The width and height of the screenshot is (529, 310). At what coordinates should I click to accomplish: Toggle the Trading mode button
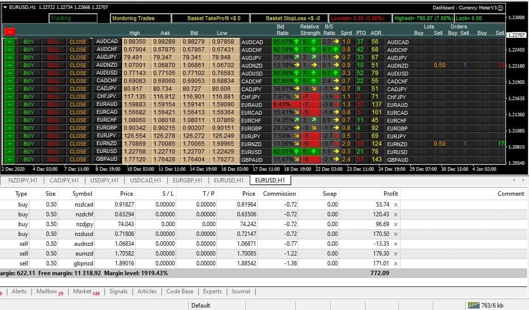point(72,18)
